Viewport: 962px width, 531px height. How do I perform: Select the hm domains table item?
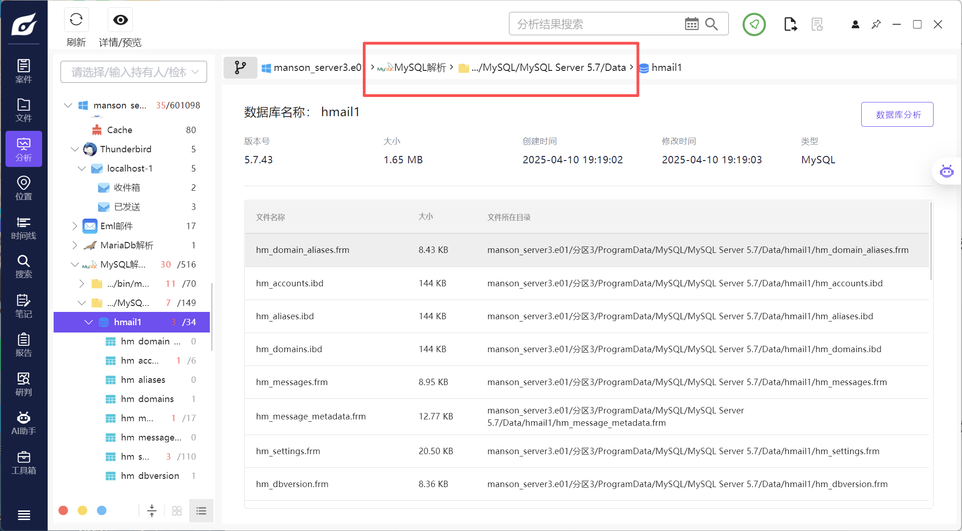point(147,399)
